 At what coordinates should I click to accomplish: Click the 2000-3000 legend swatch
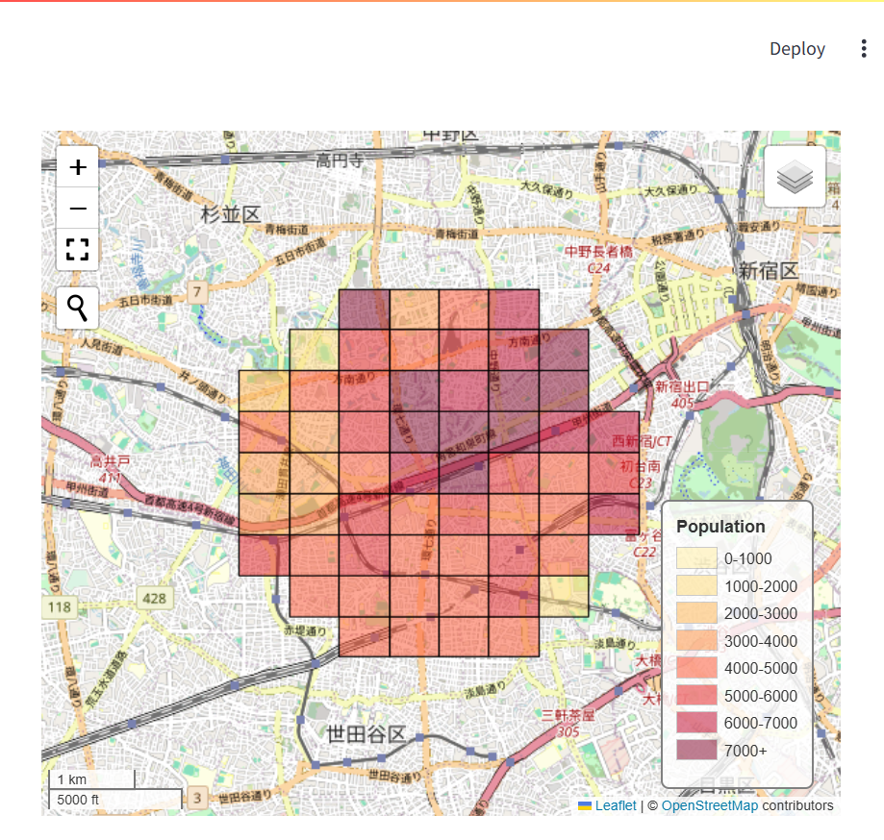point(696,613)
